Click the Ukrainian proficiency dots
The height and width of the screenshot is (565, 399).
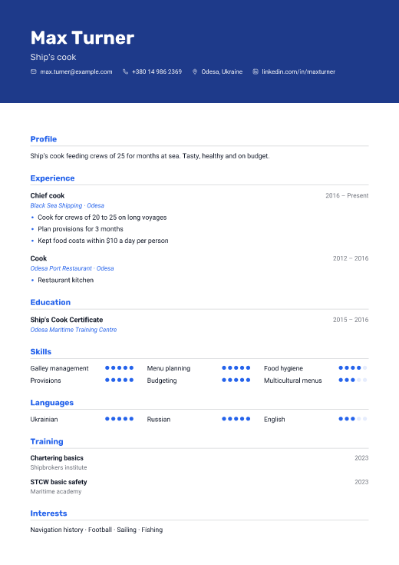[x=119, y=419]
